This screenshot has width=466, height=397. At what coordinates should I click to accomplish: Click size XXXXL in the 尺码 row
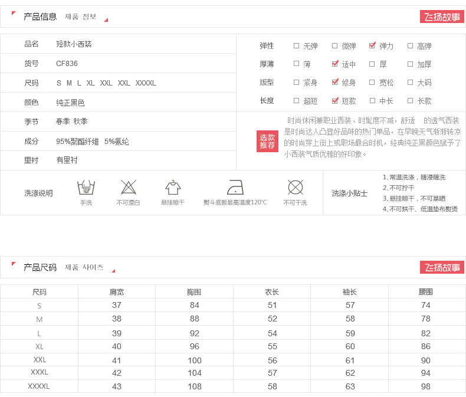point(146,83)
